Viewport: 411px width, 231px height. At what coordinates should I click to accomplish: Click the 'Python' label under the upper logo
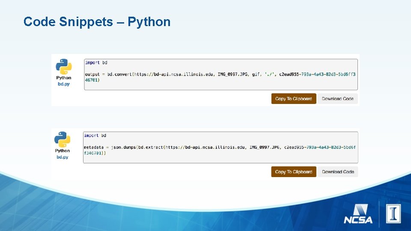click(64, 78)
